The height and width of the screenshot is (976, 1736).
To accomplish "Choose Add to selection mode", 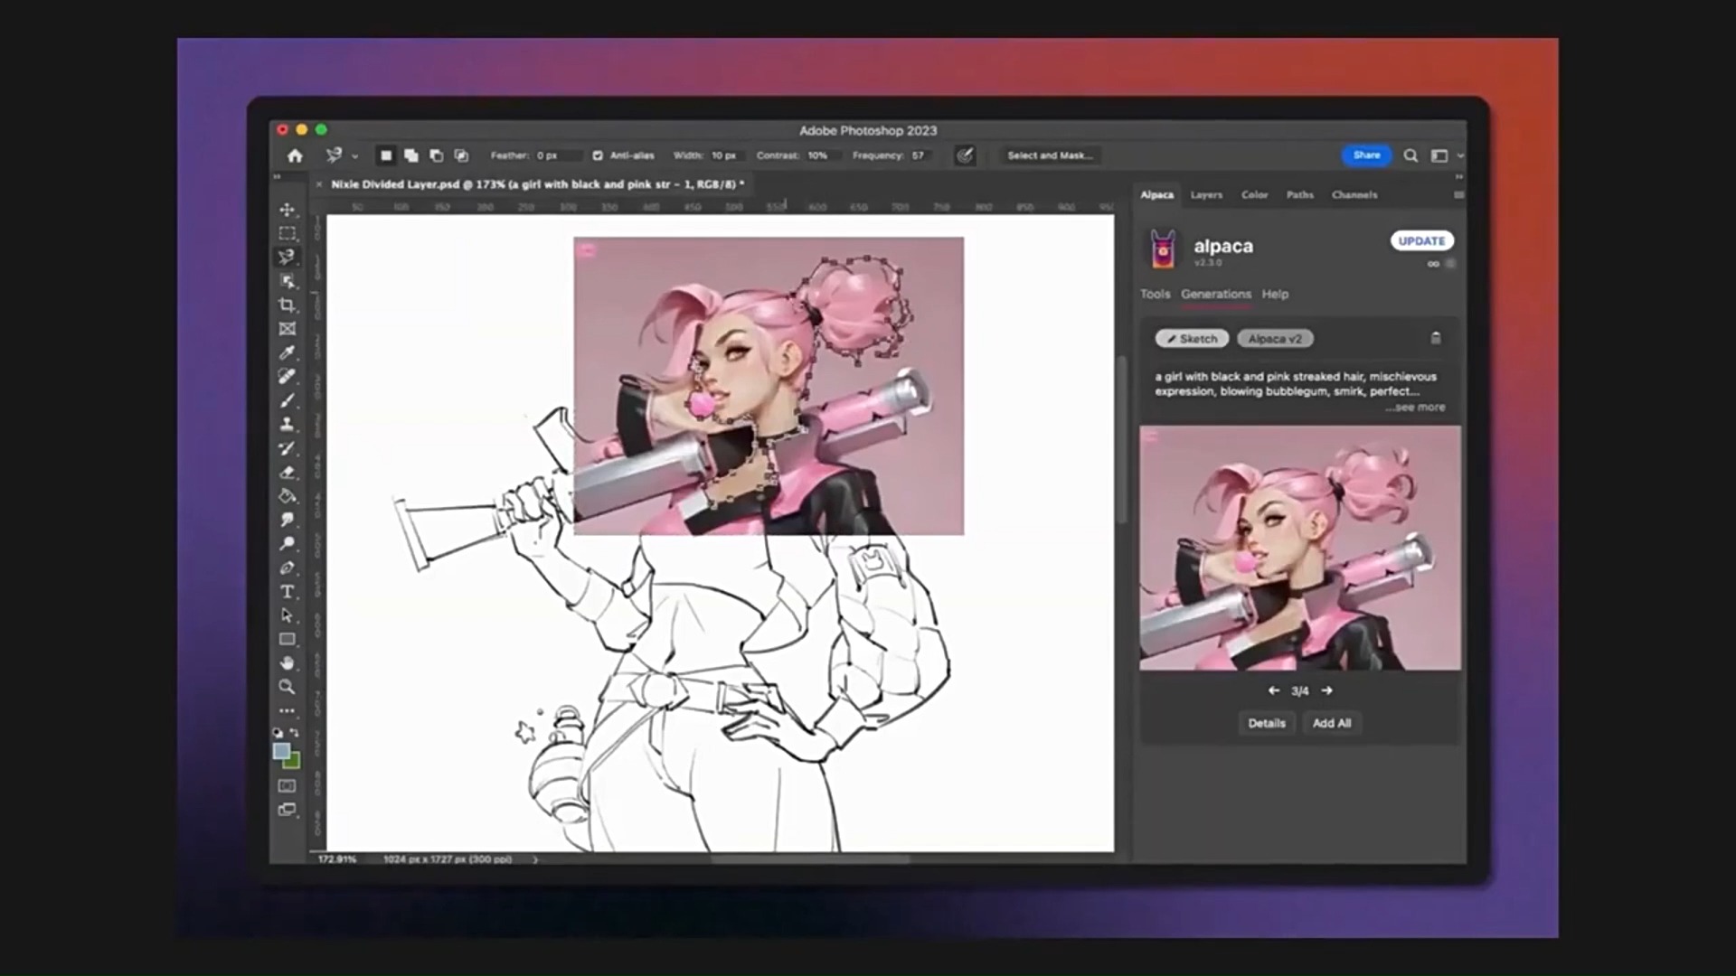I will tap(411, 155).
